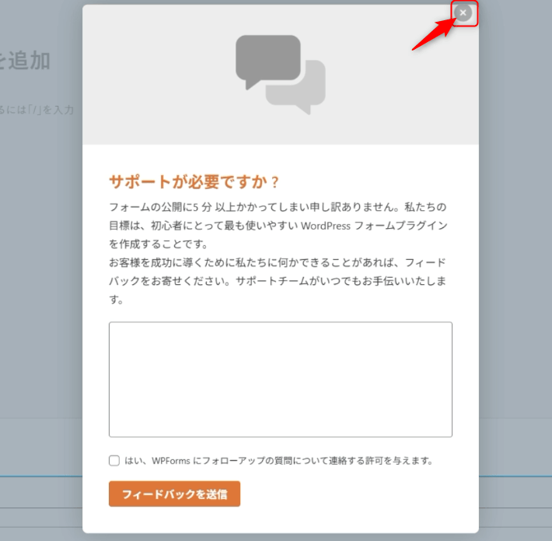Click the はい、WPForms にフォローアップ permission label

click(279, 461)
